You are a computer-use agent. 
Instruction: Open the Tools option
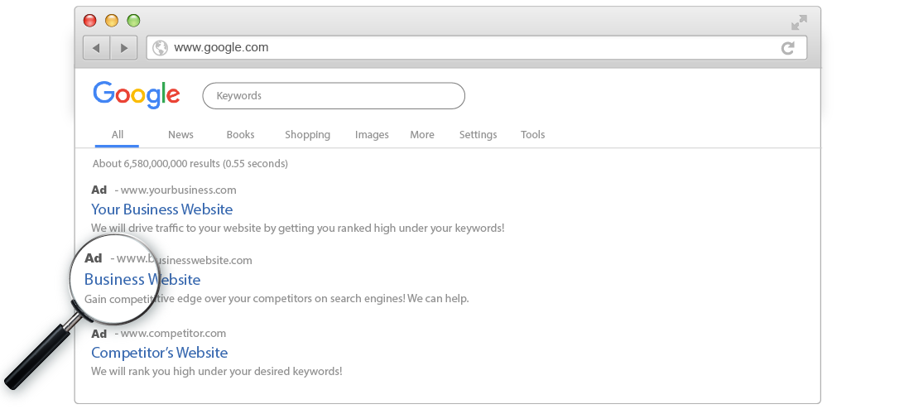533,135
